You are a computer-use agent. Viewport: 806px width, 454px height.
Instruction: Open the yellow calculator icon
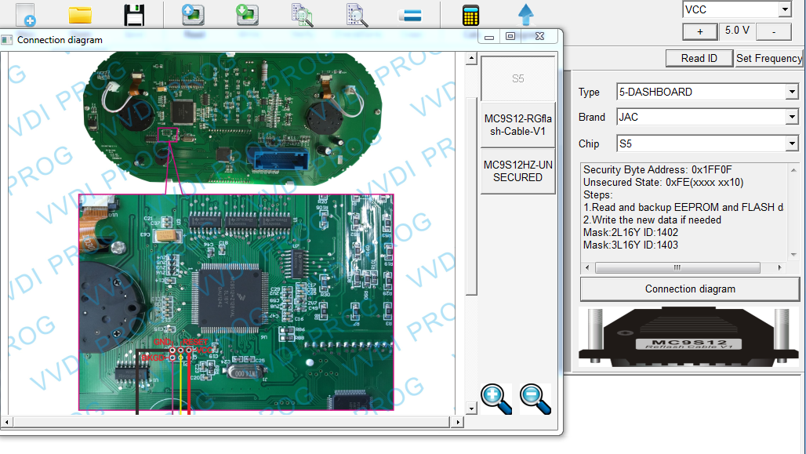tap(470, 15)
